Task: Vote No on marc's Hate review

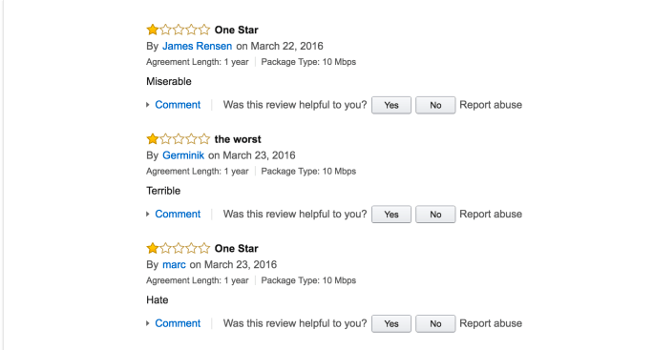Action: tap(435, 323)
